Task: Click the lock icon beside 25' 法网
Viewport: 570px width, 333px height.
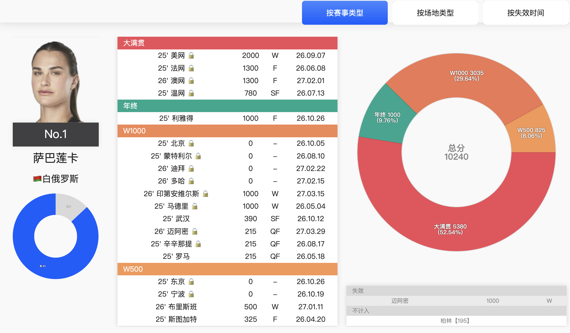Action: [191, 68]
